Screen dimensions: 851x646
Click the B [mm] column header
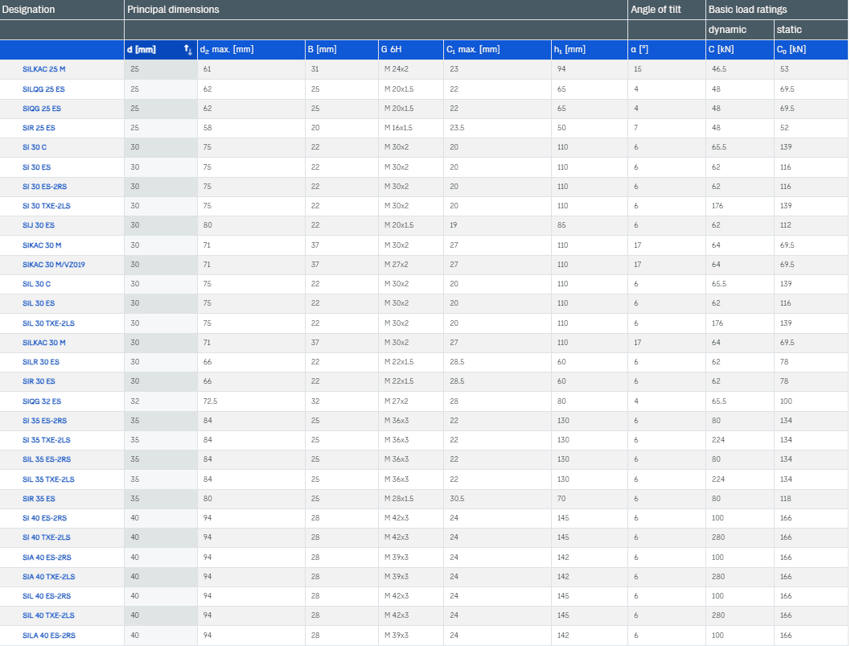(x=322, y=50)
